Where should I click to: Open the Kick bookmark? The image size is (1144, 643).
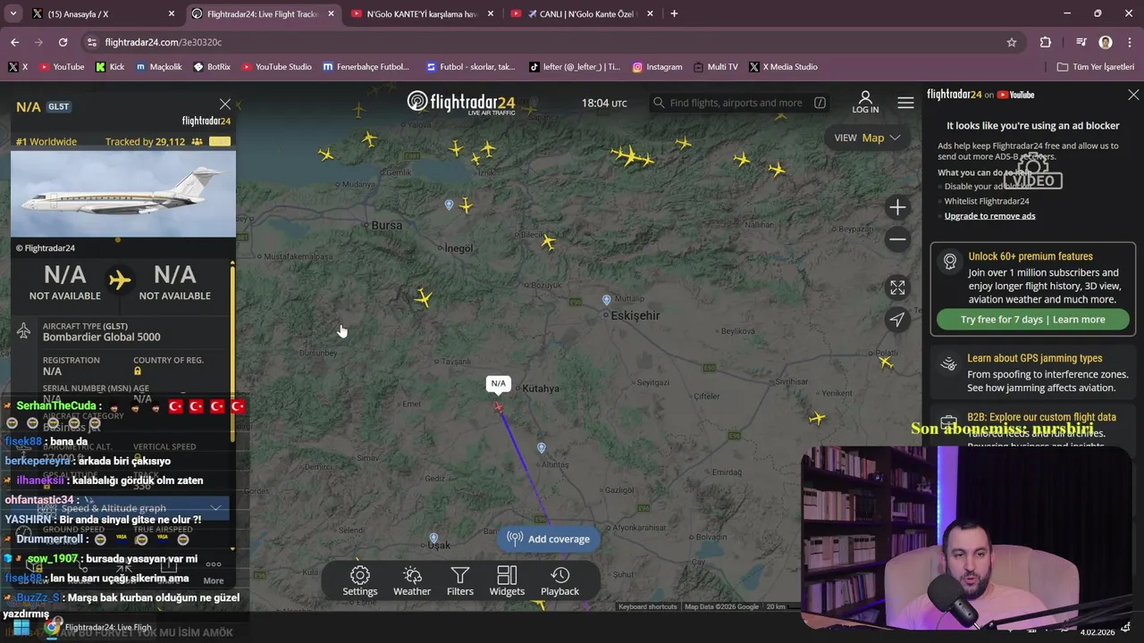[110, 67]
